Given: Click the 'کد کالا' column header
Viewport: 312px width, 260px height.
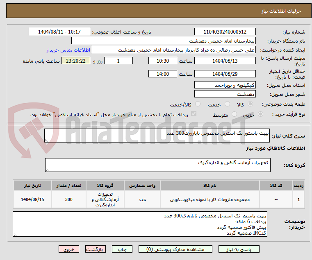Looking at the screenshot, I should [x=276, y=185].
